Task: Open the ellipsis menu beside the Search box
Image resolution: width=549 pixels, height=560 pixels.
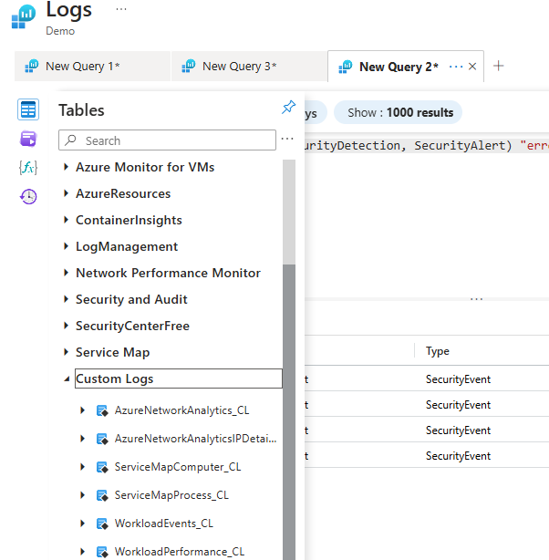Action: (x=287, y=139)
